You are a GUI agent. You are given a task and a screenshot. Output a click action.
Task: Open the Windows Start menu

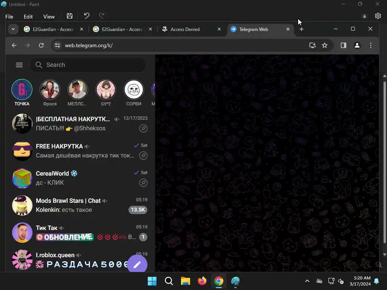point(152,281)
